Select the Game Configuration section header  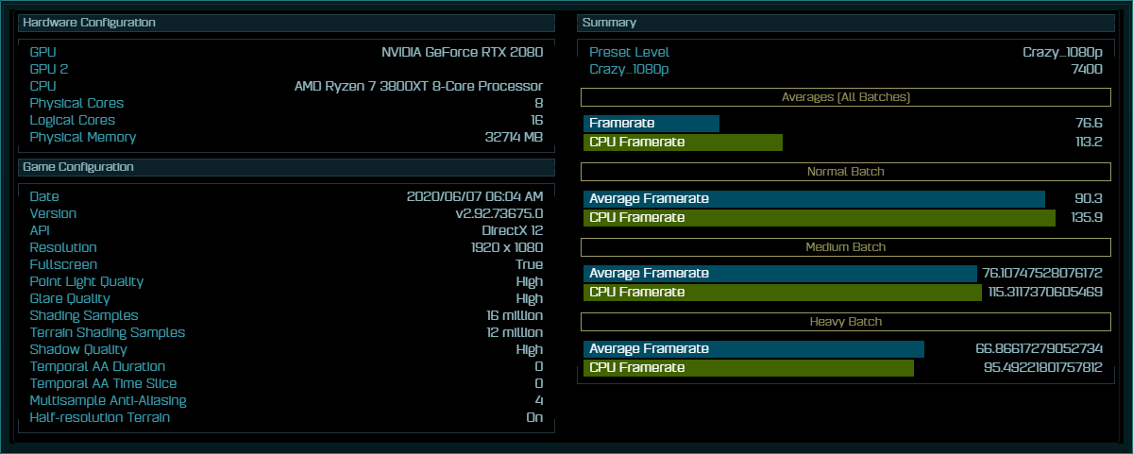click(x=286, y=168)
